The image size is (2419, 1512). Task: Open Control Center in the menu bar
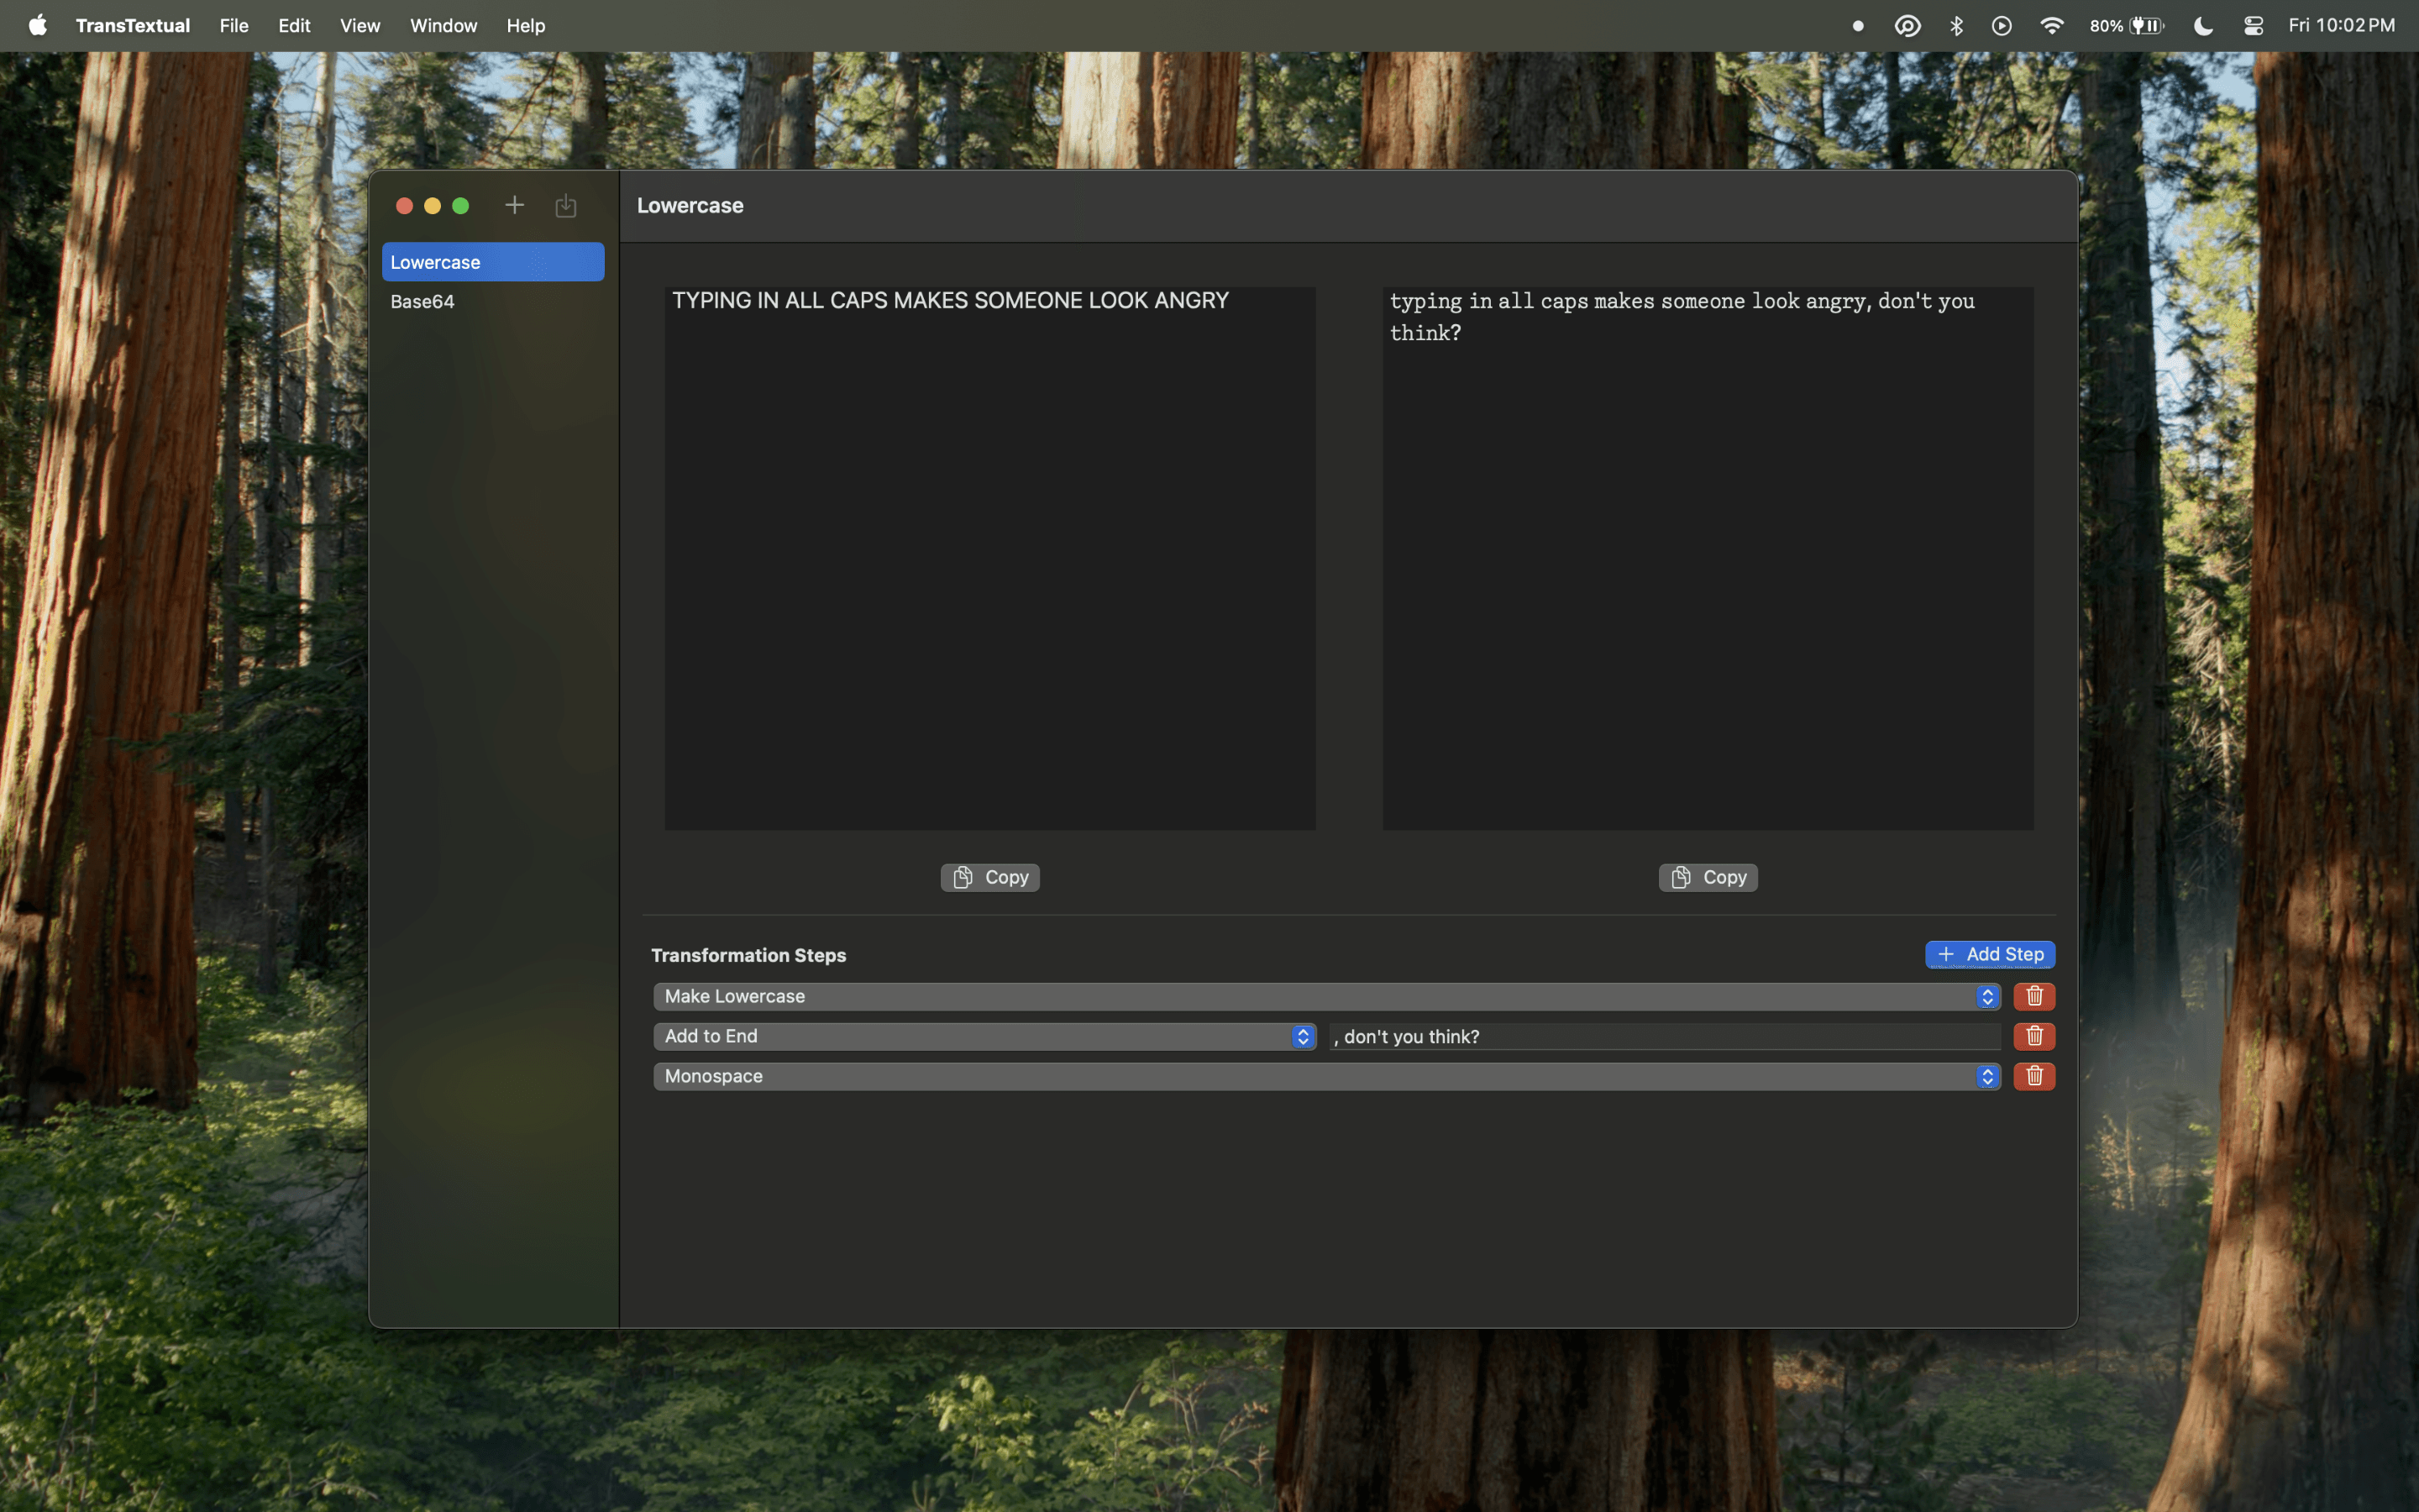click(x=2253, y=26)
